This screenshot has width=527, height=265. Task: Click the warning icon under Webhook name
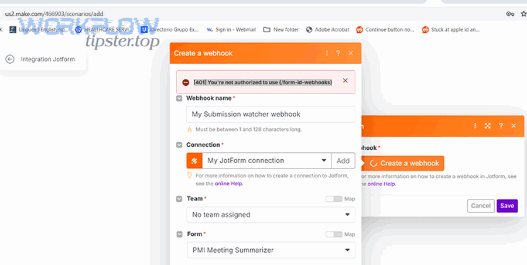tap(189, 129)
